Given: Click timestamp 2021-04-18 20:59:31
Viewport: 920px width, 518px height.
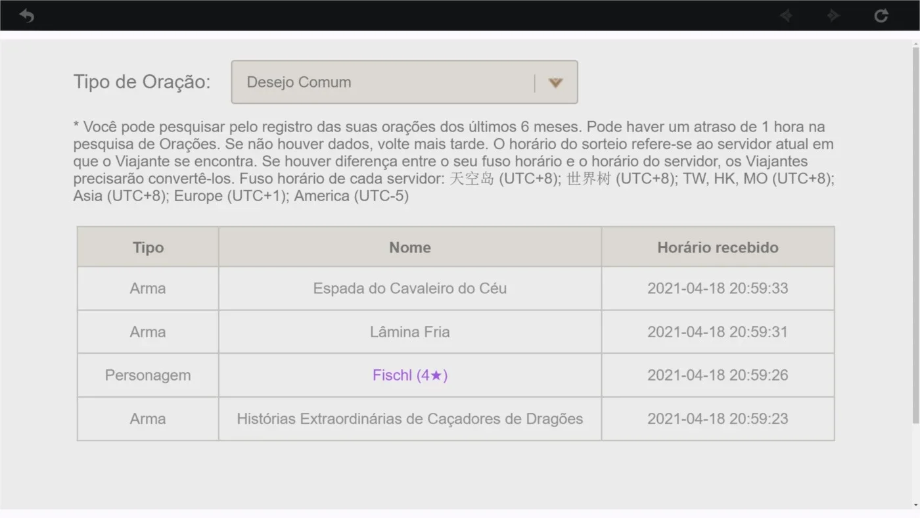Looking at the screenshot, I should [718, 332].
